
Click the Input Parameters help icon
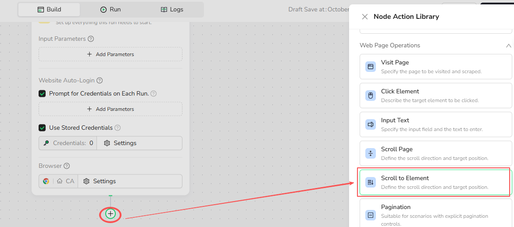(91, 39)
